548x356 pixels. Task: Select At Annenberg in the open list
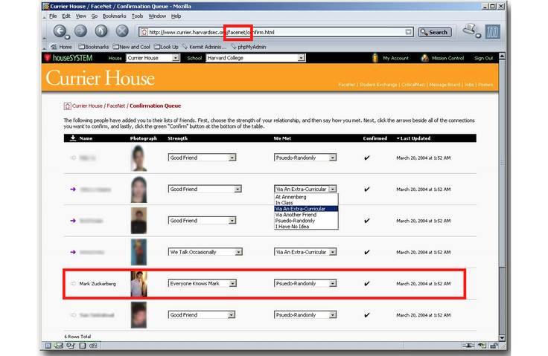pos(306,197)
